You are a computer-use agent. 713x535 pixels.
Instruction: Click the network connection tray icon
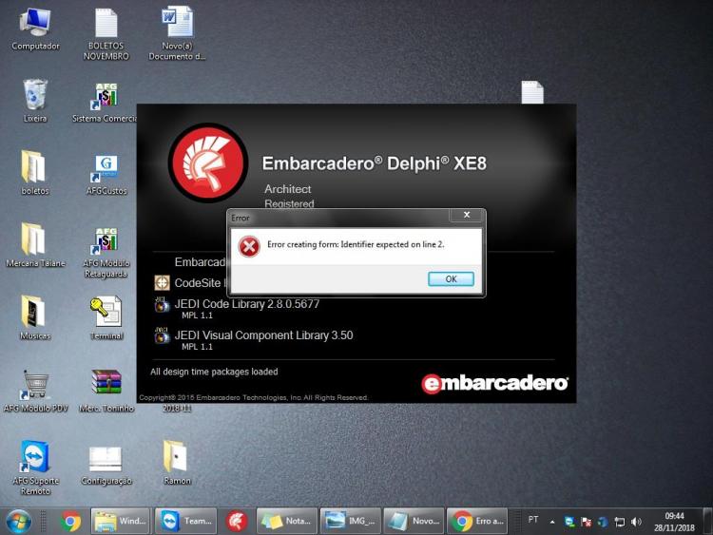tap(619, 522)
